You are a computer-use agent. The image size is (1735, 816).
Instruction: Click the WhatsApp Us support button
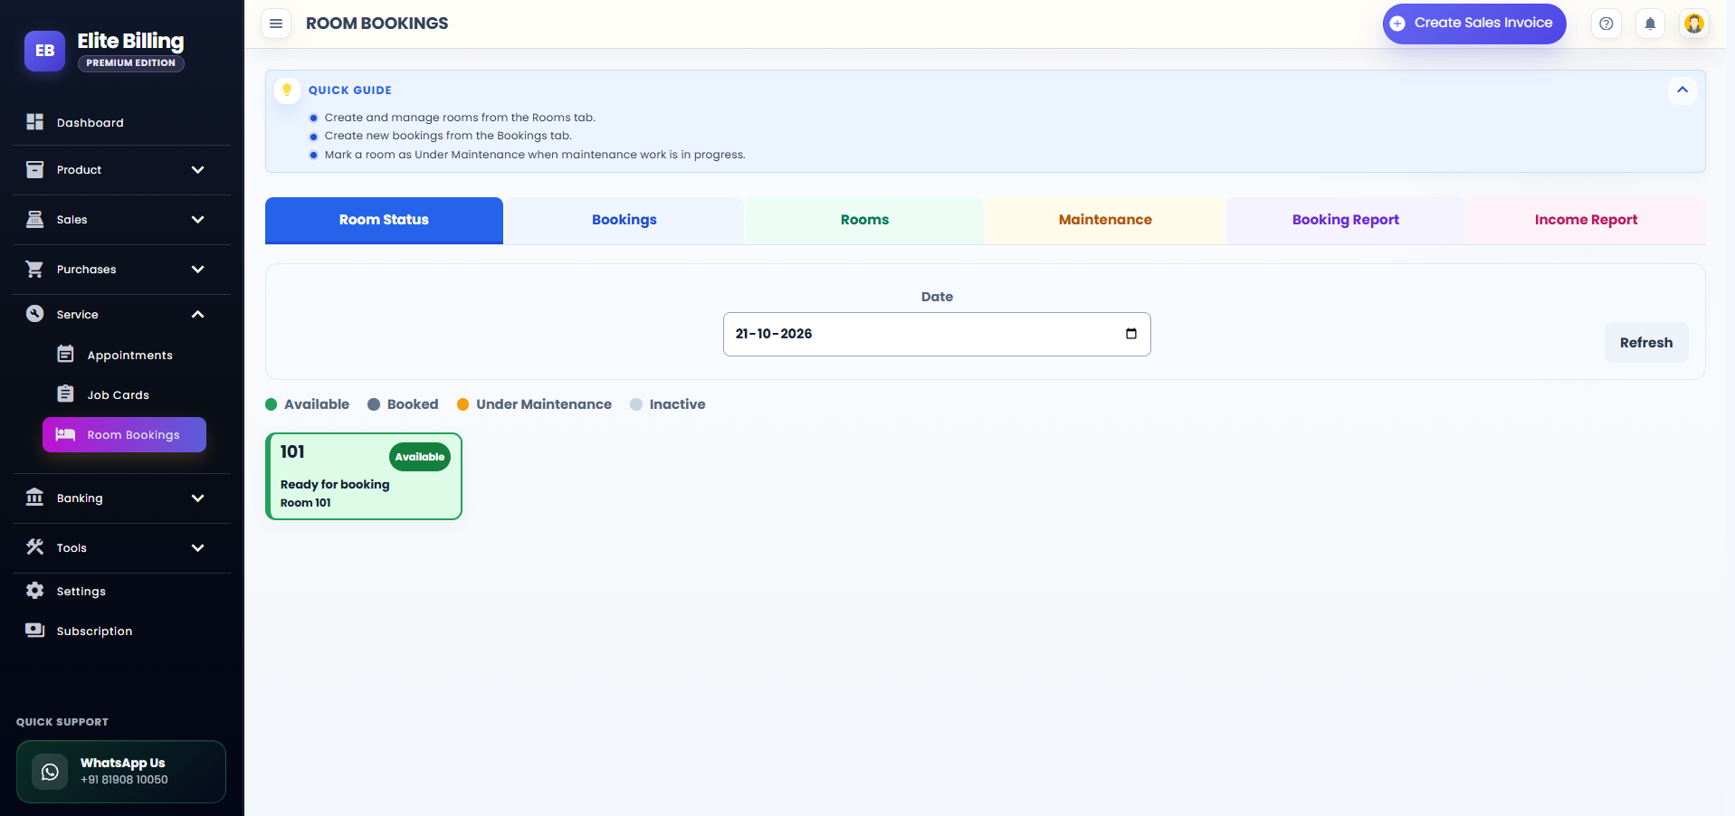120,772
